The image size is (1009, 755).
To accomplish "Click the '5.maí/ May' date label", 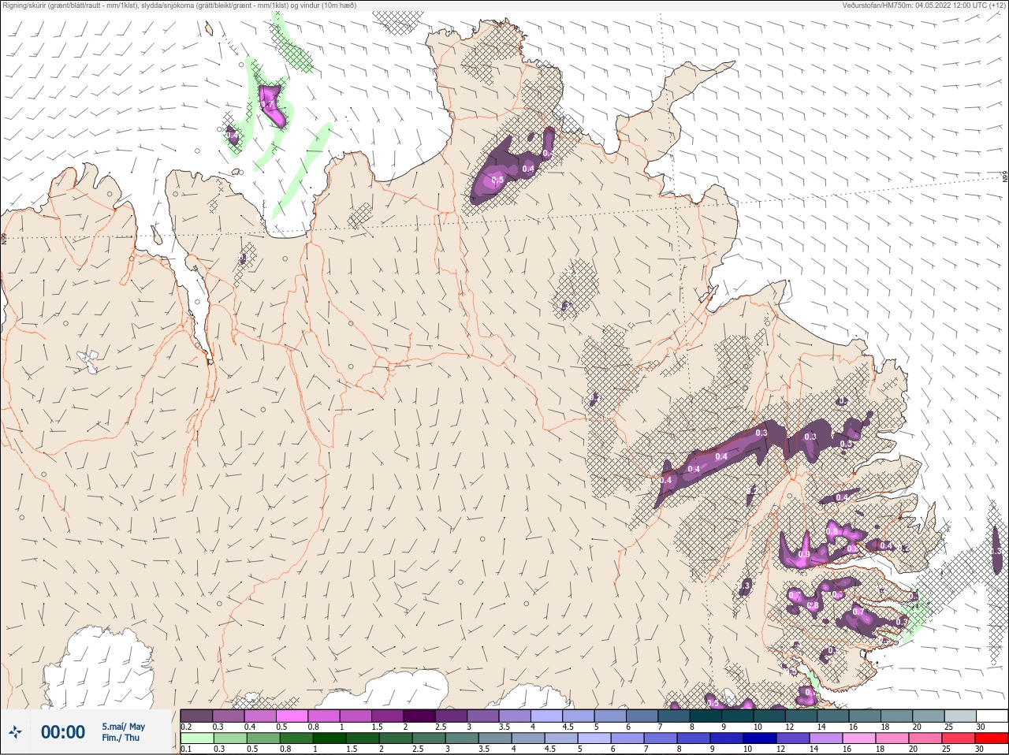I will [123, 727].
